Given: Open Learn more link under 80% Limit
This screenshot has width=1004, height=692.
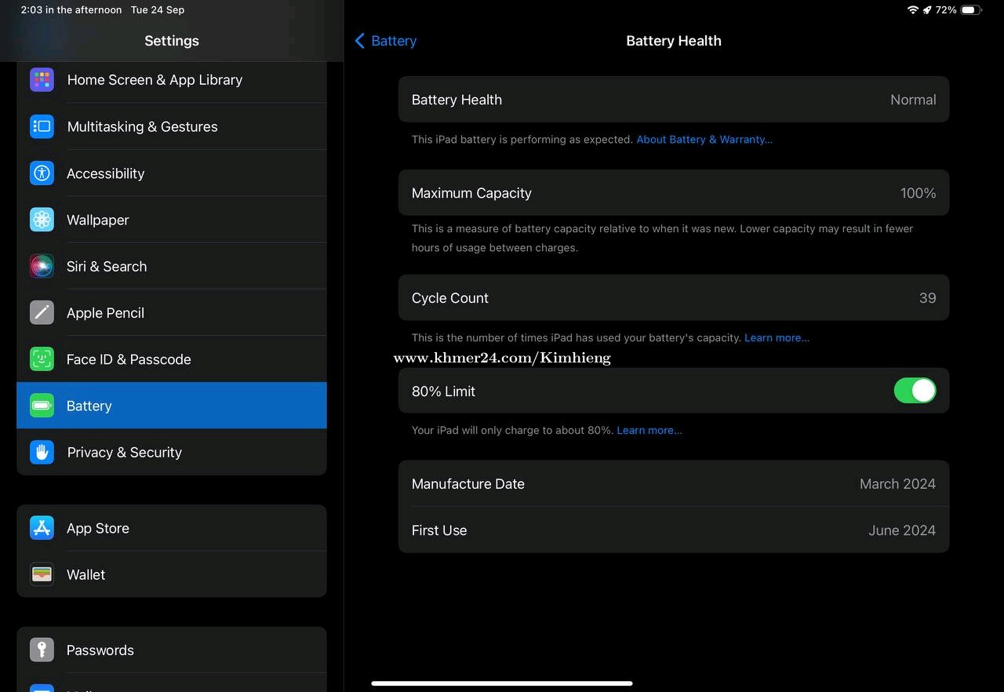Looking at the screenshot, I should (649, 431).
